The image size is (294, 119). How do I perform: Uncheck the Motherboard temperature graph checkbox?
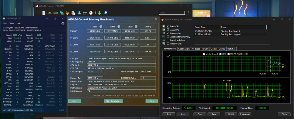coord(204,54)
